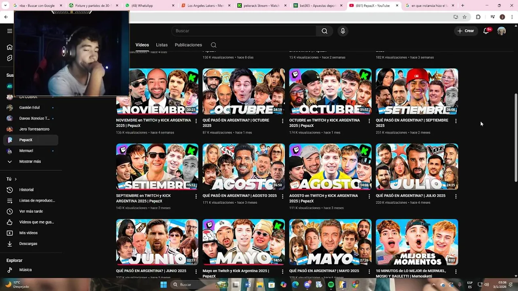The width and height of the screenshot is (518, 291).
Task: Open a new browser tab
Action: tap(463, 6)
